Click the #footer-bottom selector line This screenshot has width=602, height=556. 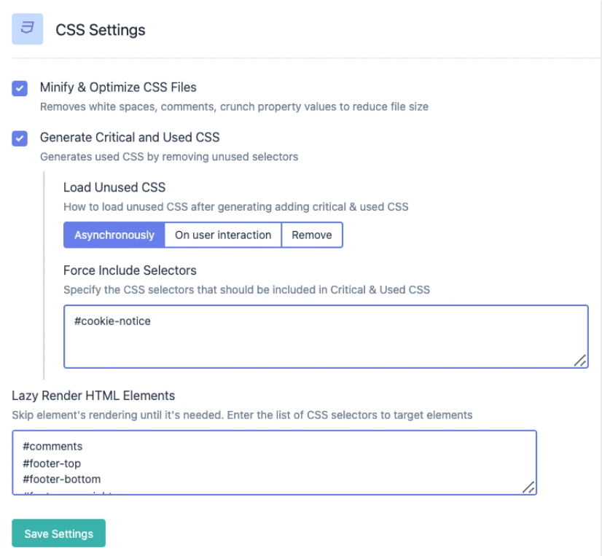tap(61, 479)
